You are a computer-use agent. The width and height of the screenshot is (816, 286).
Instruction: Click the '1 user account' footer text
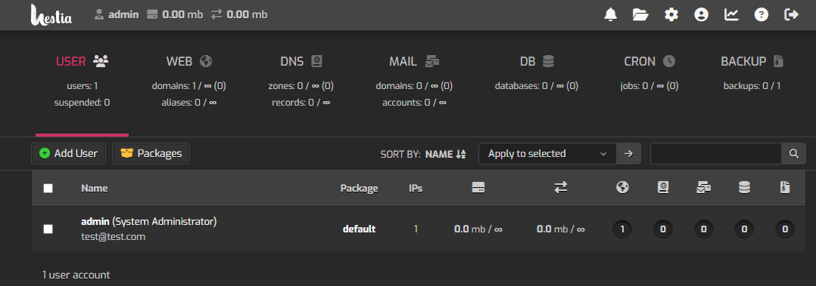click(76, 275)
